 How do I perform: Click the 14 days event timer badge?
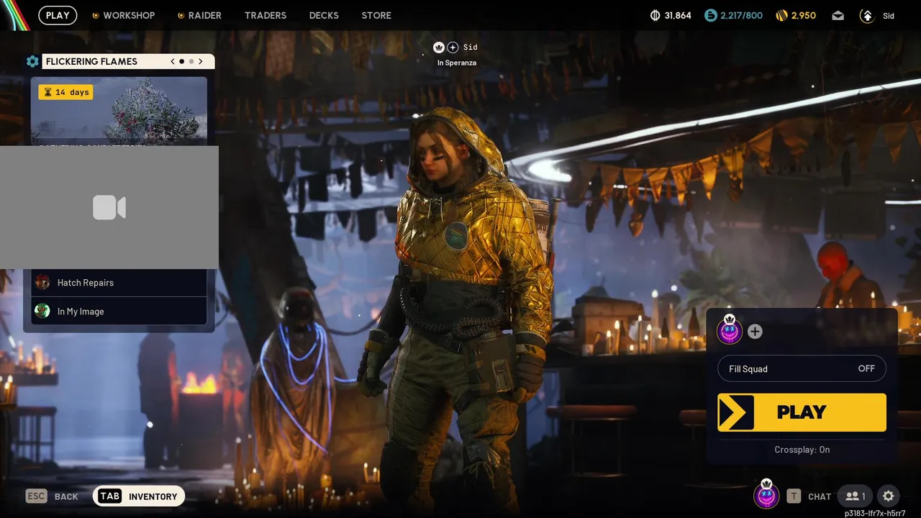[65, 92]
